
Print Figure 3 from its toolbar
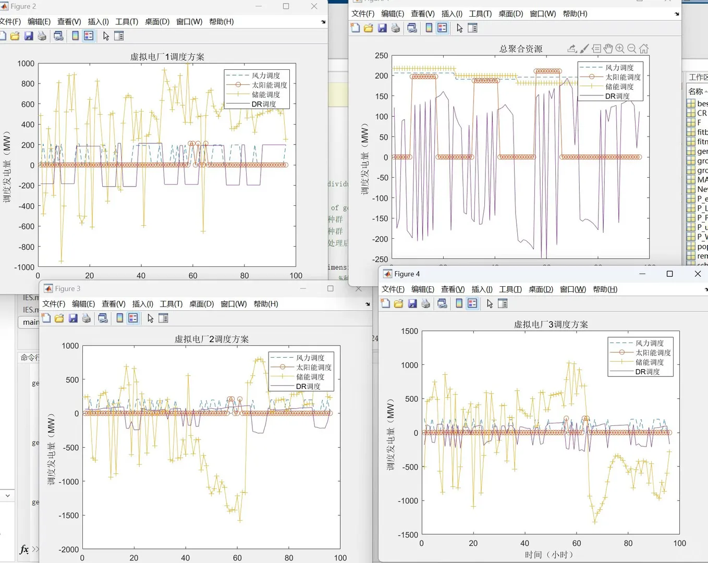[87, 319]
